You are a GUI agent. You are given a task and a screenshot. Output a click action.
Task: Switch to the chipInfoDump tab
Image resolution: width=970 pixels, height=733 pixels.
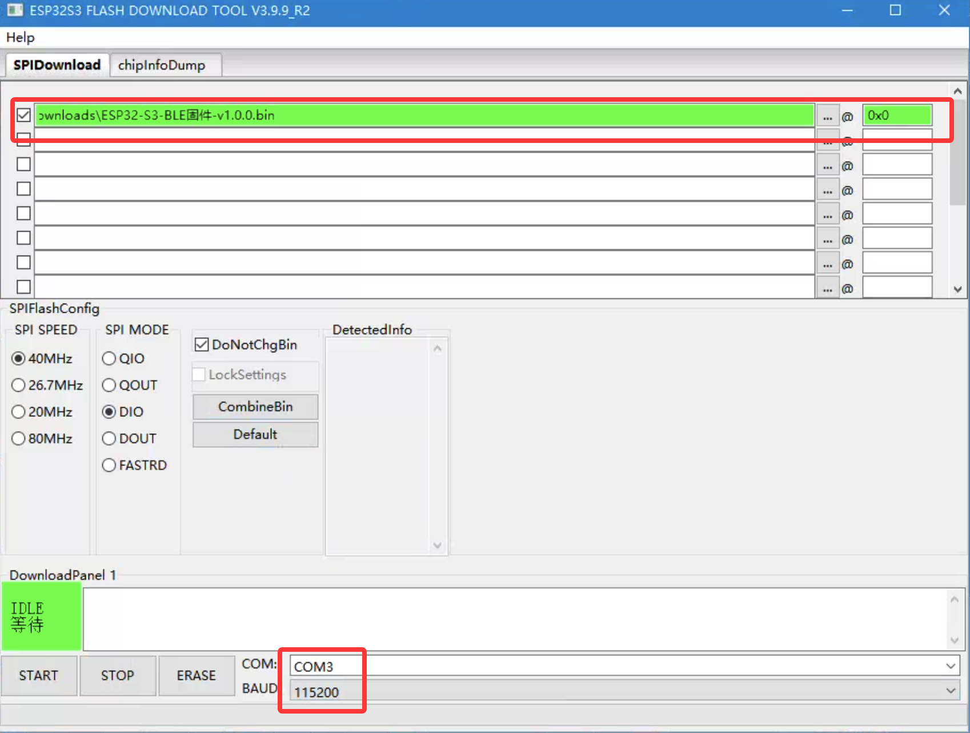(x=162, y=65)
